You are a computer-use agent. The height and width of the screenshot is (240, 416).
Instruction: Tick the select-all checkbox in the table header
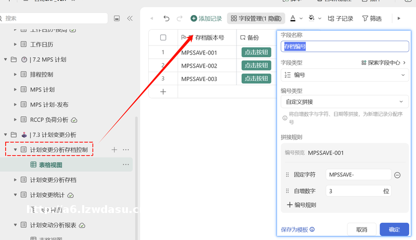[163, 37]
